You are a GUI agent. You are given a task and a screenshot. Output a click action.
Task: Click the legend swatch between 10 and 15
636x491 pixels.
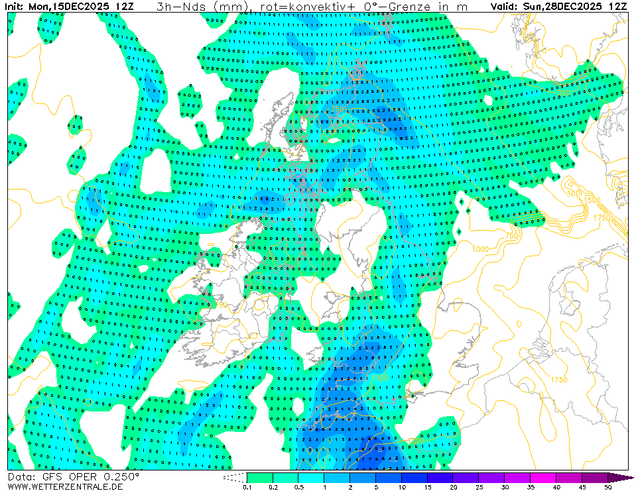pos(414,477)
